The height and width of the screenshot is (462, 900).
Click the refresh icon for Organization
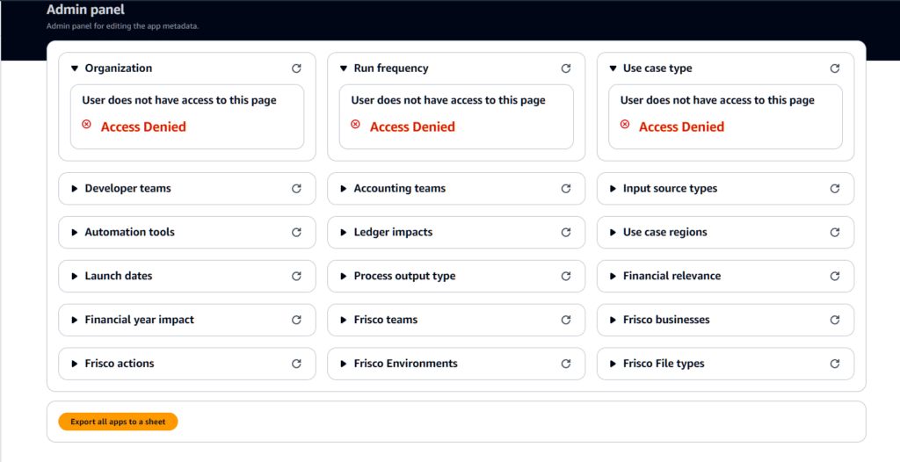[296, 69]
